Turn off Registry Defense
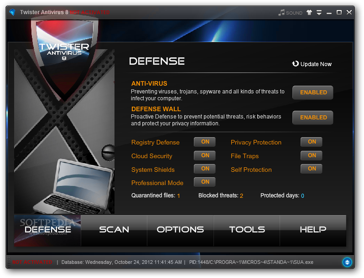Viewport: 364px width, 278px height. (x=205, y=142)
